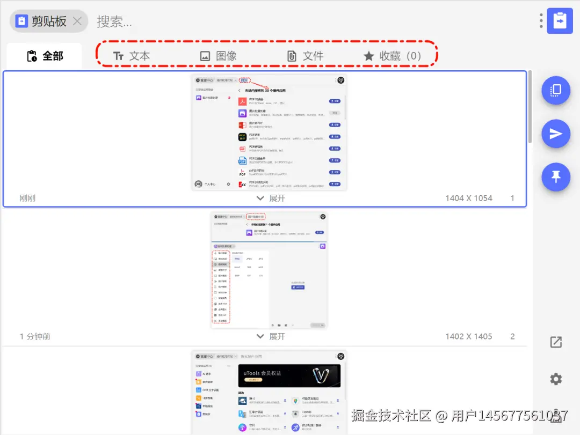This screenshot has height=435, width=580.
Task: Pin the selected clipboard entry
Action: tap(556, 177)
